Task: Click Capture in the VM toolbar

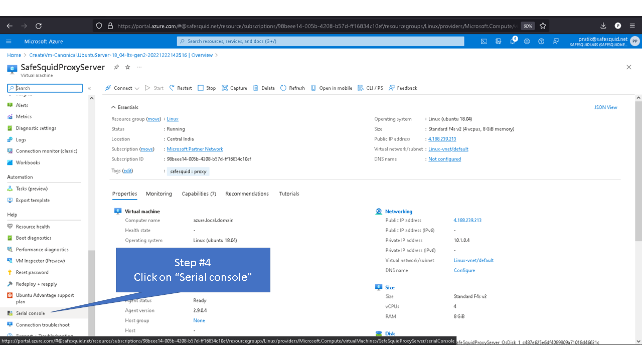Action: (x=234, y=88)
